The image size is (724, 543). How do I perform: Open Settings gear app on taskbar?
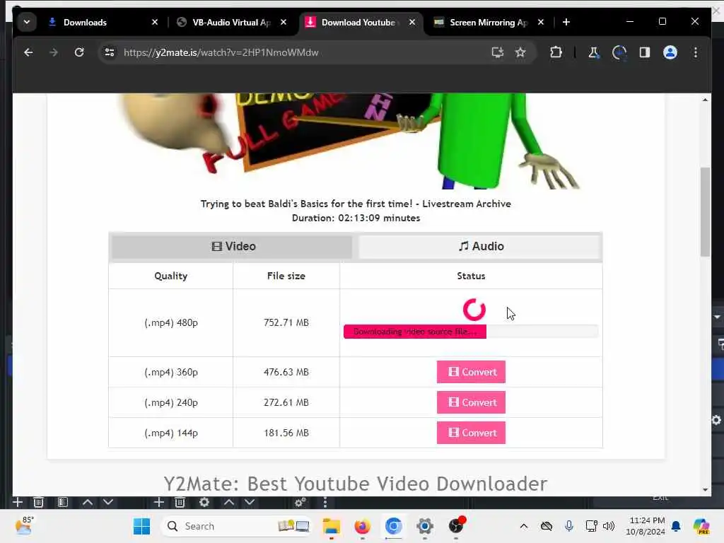(x=425, y=526)
